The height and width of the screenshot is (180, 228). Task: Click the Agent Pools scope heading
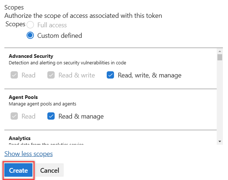click(23, 97)
